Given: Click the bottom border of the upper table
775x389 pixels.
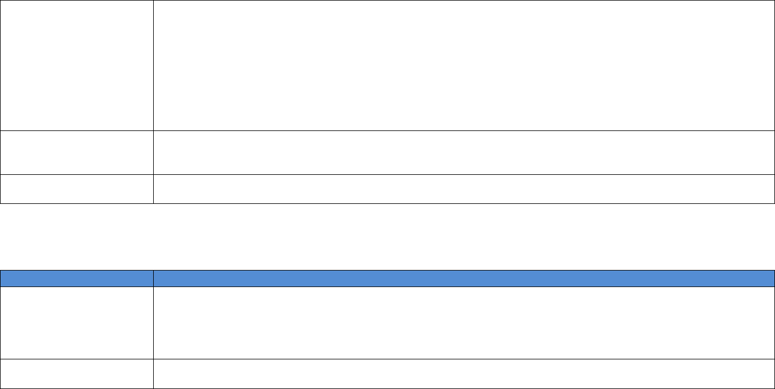Looking at the screenshot, I should click(387, 203).
